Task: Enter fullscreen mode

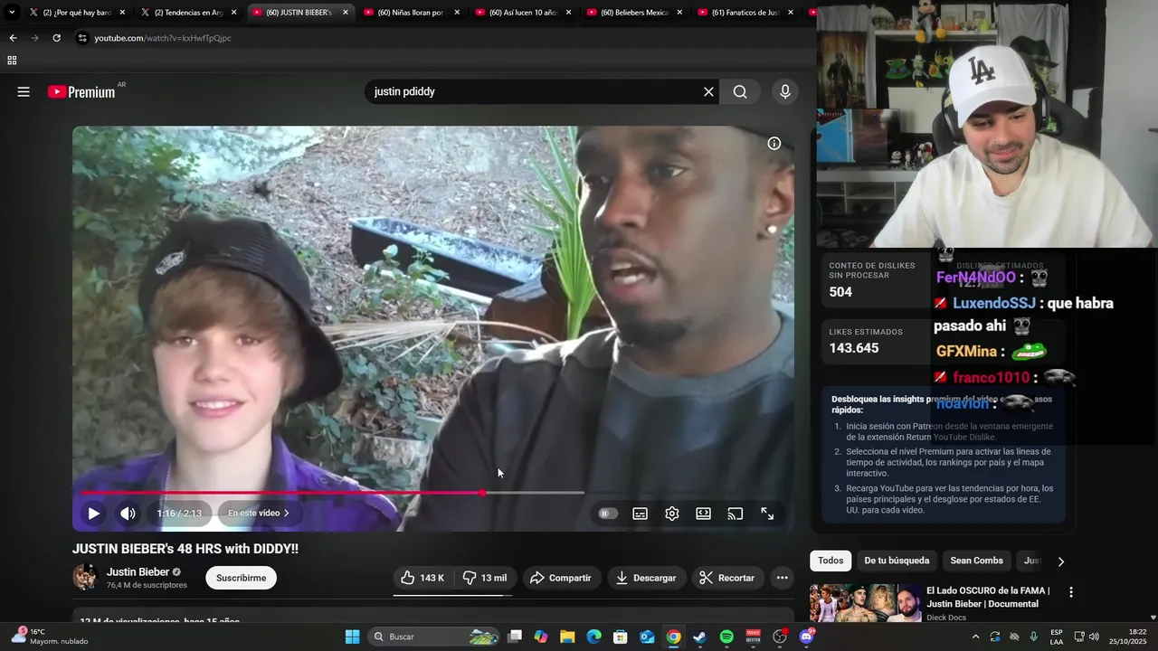Action: (767, 514)
